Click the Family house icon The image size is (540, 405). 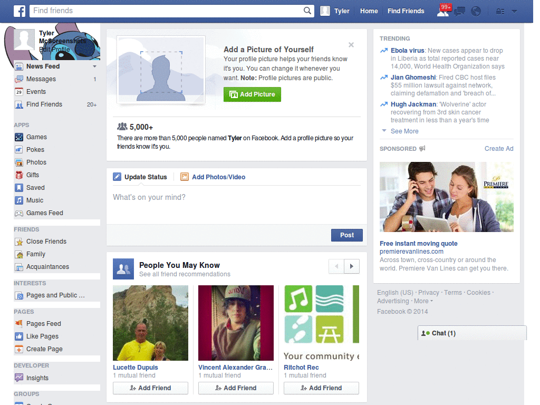19,255
